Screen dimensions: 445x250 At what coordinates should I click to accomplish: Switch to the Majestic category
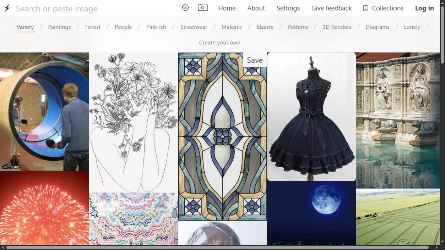[x=232, y=27]
